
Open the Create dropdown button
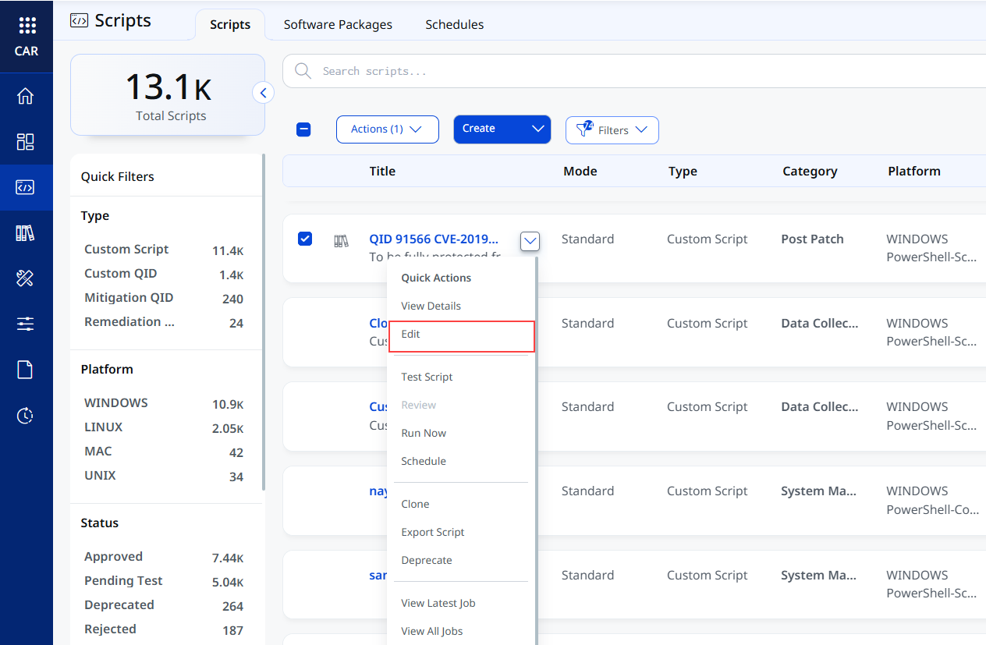click(502, 129)
